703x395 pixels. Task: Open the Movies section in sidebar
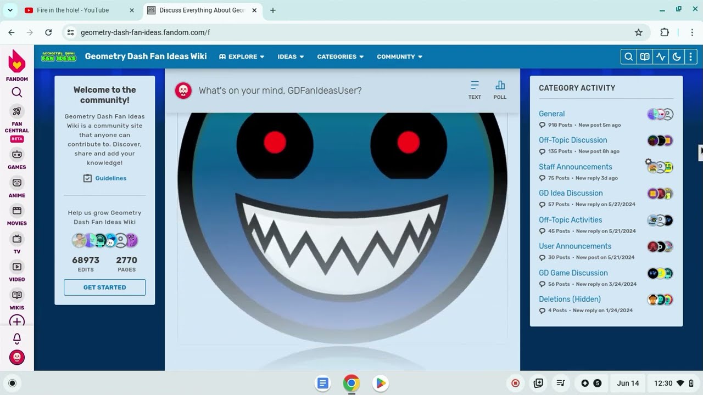pos(17,216)
